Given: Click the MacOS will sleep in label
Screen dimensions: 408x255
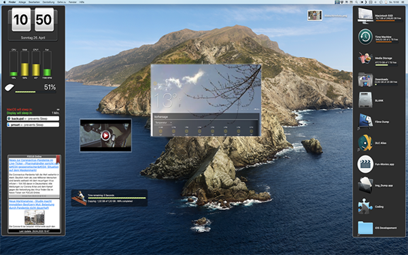Looking at the screenshot, I should point(20,109).
